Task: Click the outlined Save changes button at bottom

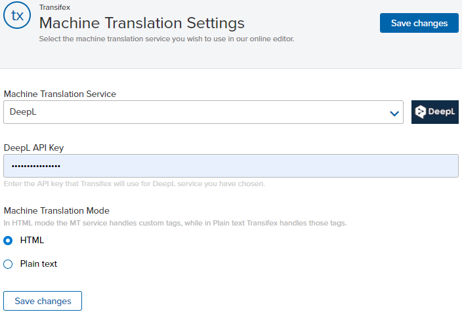Action: coord(43,301)
